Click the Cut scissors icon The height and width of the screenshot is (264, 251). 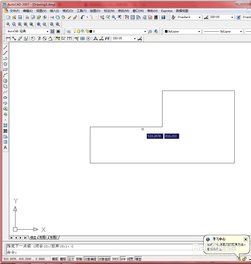pyautogui.click(x=52, y=17)
